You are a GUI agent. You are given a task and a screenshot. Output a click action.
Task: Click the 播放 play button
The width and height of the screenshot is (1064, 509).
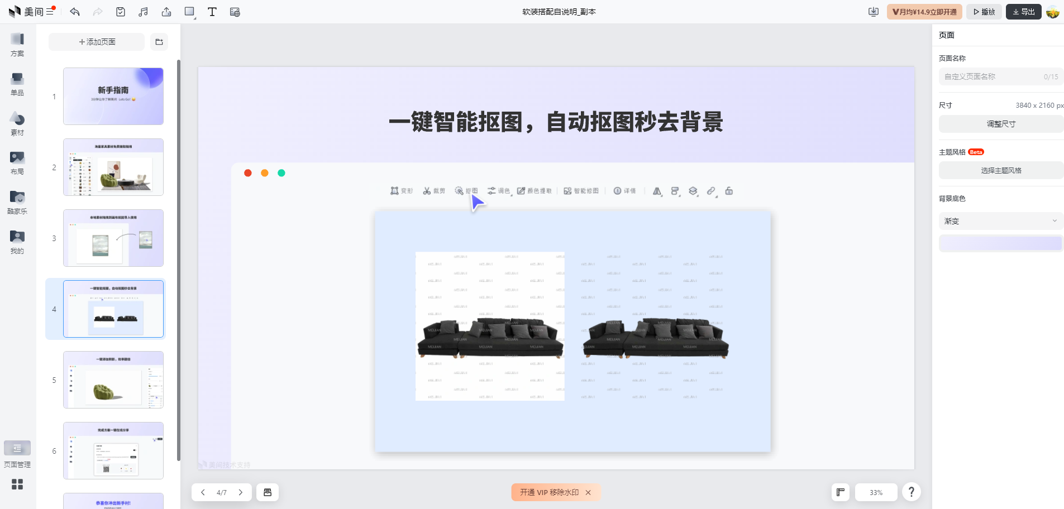click(984, 12)
